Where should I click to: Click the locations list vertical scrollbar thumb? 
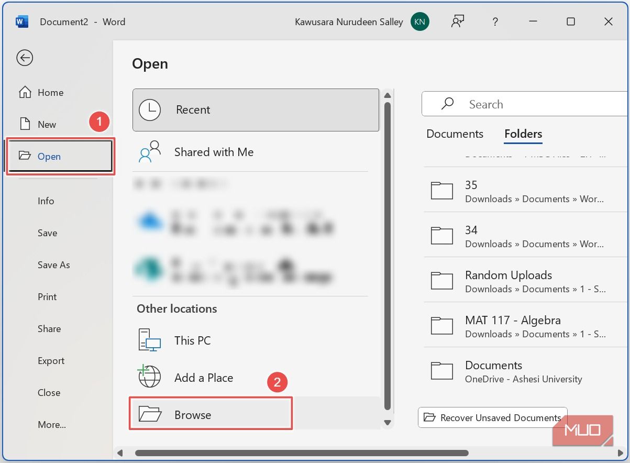388,256
